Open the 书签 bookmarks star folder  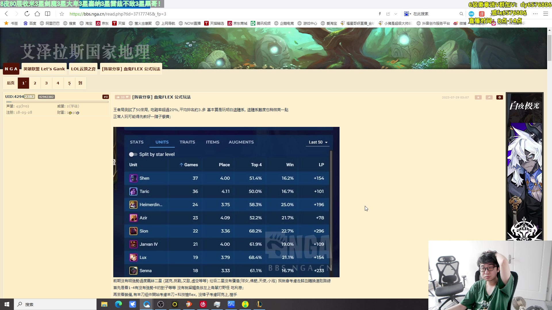(x=11, y=23)
